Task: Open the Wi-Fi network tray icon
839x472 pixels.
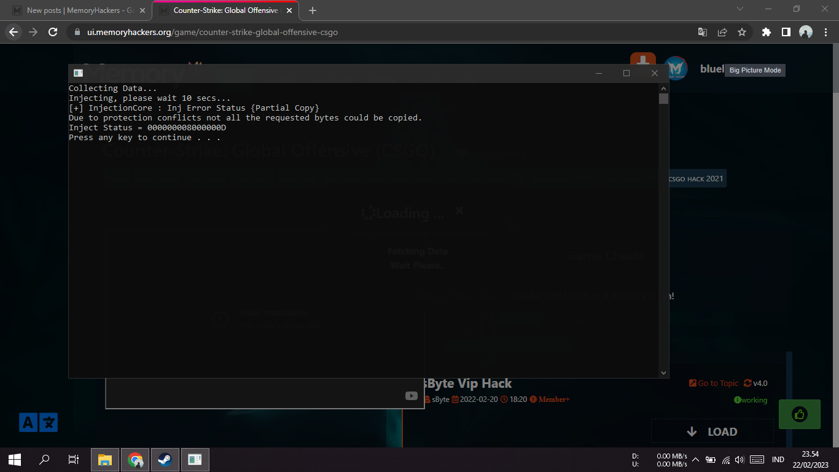Action: tap(726, 460)
